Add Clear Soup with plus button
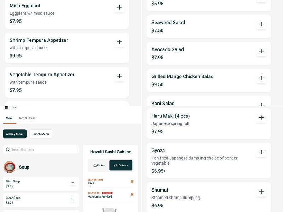This screenshot has width=283, height=212. (73, 199)
